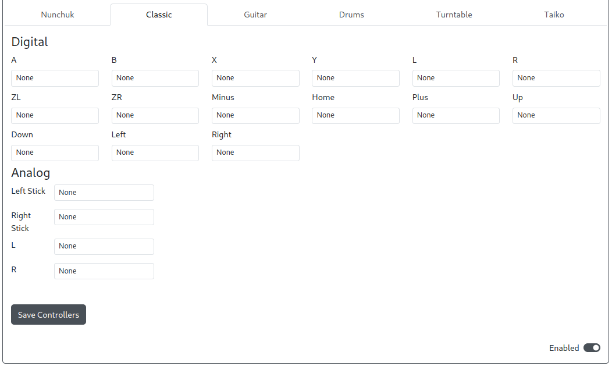
Task: Open the ZL mapping field
Action: 55,115
